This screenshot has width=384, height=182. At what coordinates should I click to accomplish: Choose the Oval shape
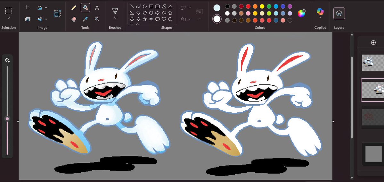pos(145,6)
